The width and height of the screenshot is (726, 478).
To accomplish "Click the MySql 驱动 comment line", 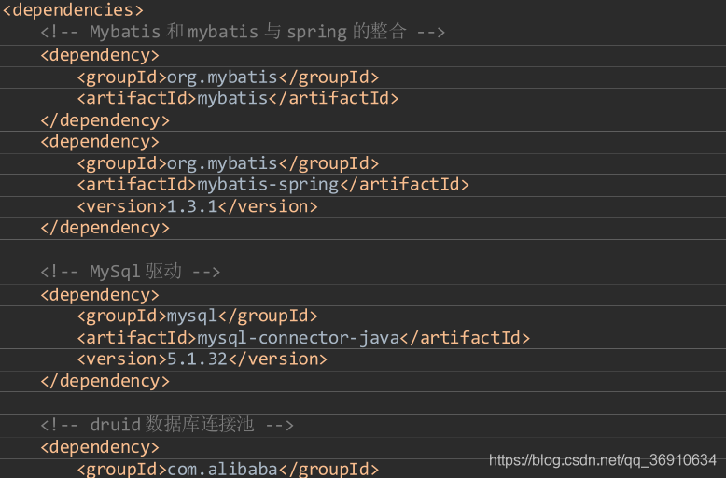I will pos(130,272).
